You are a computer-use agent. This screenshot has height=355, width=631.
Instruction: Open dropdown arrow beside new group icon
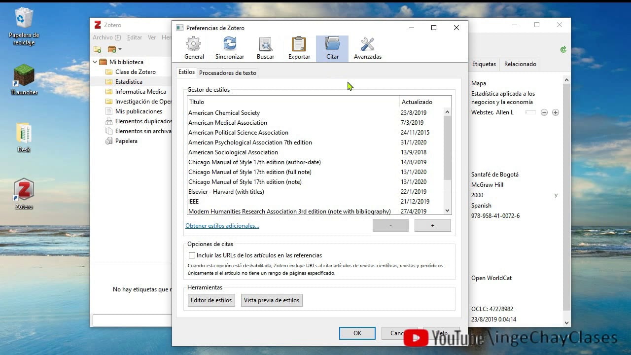[x=120, y=49]
